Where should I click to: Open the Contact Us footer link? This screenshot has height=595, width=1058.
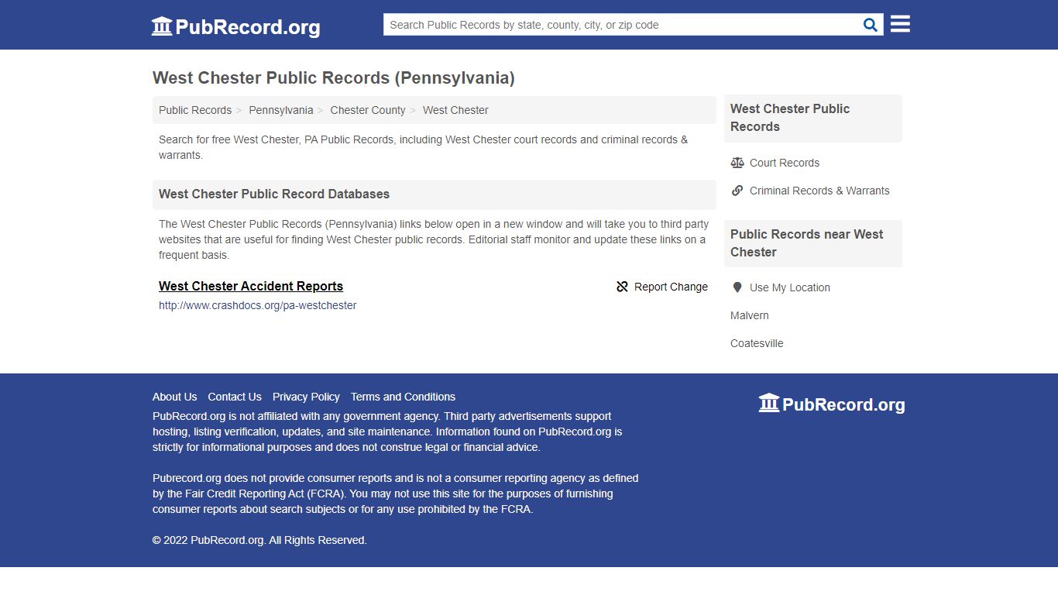(x=235, y=397)
